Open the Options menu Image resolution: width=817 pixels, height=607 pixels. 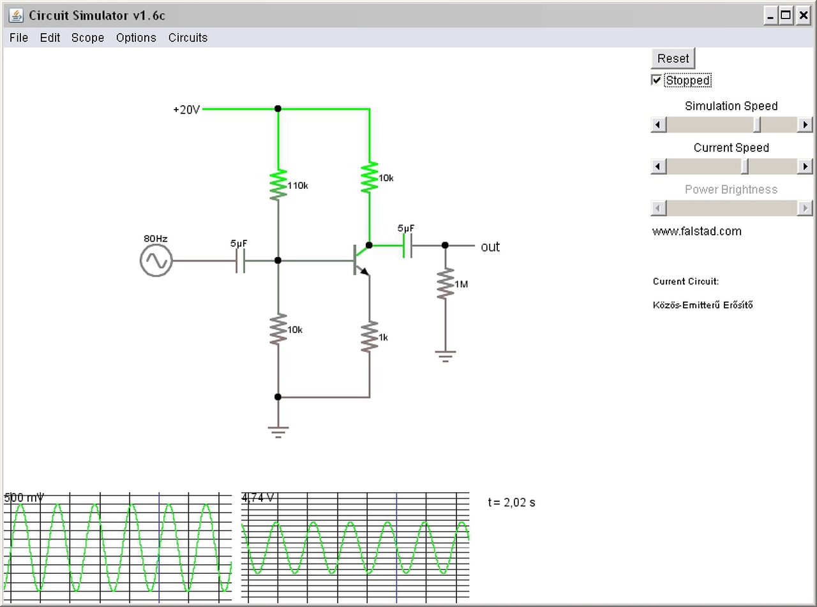pyautogui.click(x=136, y=38)
